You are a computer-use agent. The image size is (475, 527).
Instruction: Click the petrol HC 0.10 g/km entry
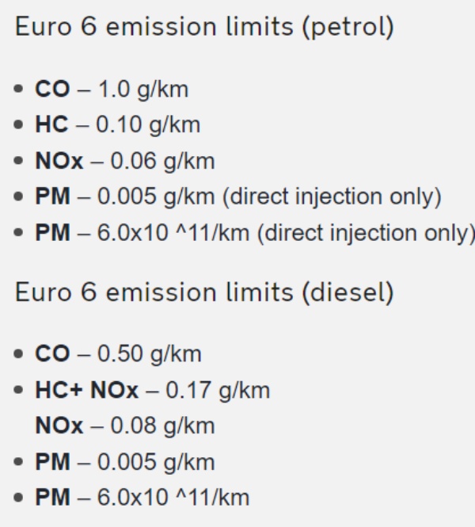tap(118, 125)
